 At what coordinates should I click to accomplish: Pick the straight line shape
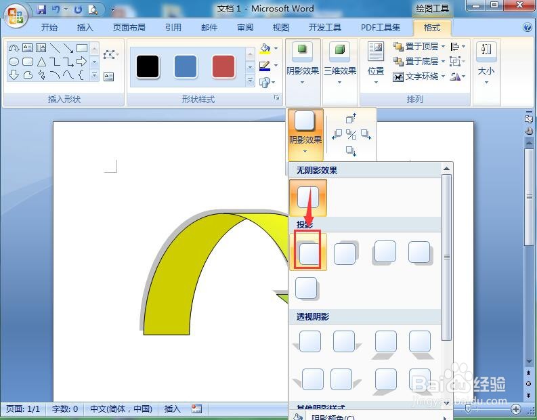[x=54, y=48]
